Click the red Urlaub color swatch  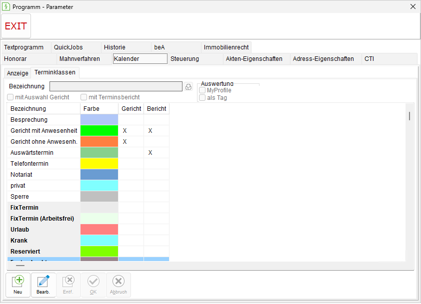pos(99,230)
